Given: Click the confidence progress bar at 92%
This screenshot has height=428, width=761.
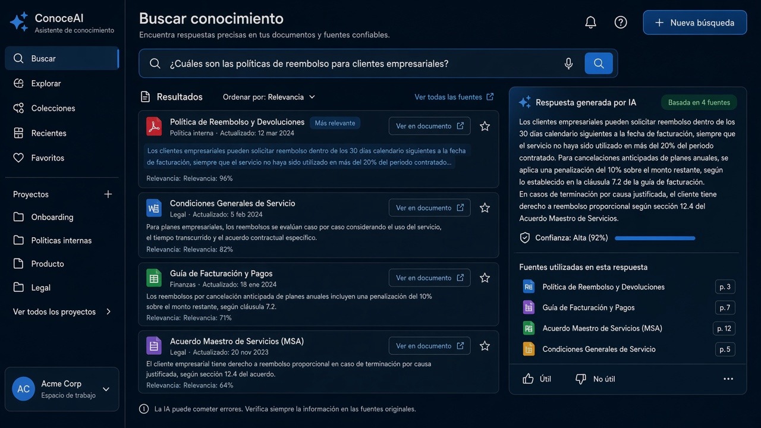Looking at the screenshot, I should pos(655,238).
